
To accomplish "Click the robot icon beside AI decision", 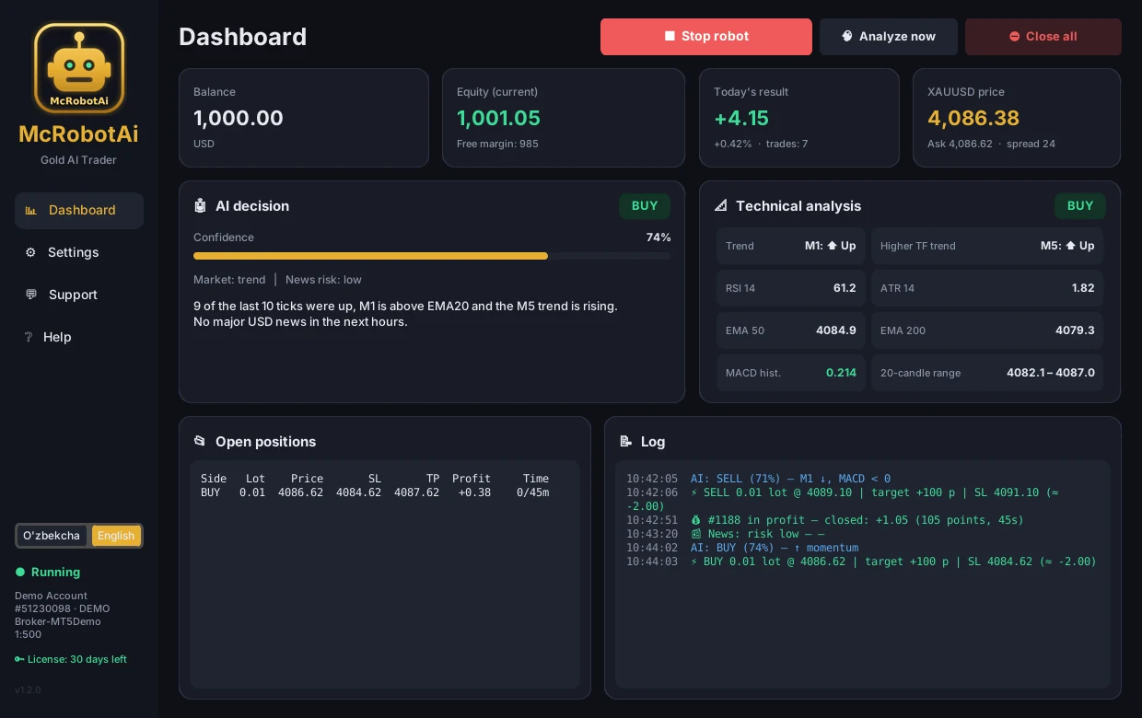I will tap(200, 206).
